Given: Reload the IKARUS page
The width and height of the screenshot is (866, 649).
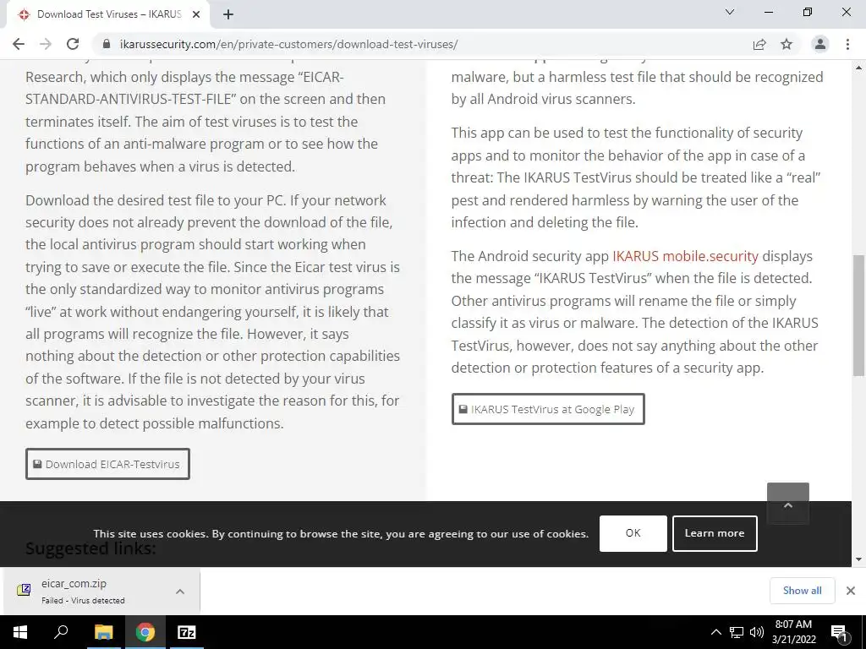Looking at the screenshot, I should [x=73, y=44].
